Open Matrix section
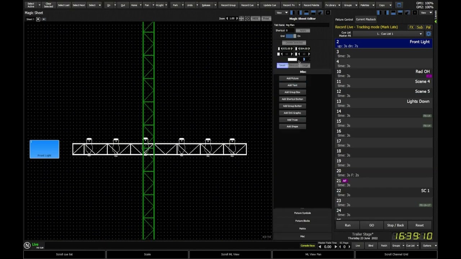 click(303, 229)
